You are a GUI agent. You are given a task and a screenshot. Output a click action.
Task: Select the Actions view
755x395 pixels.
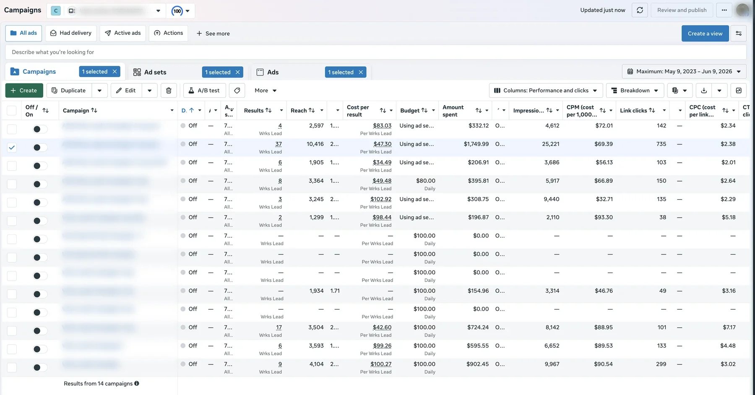[169, 33]
